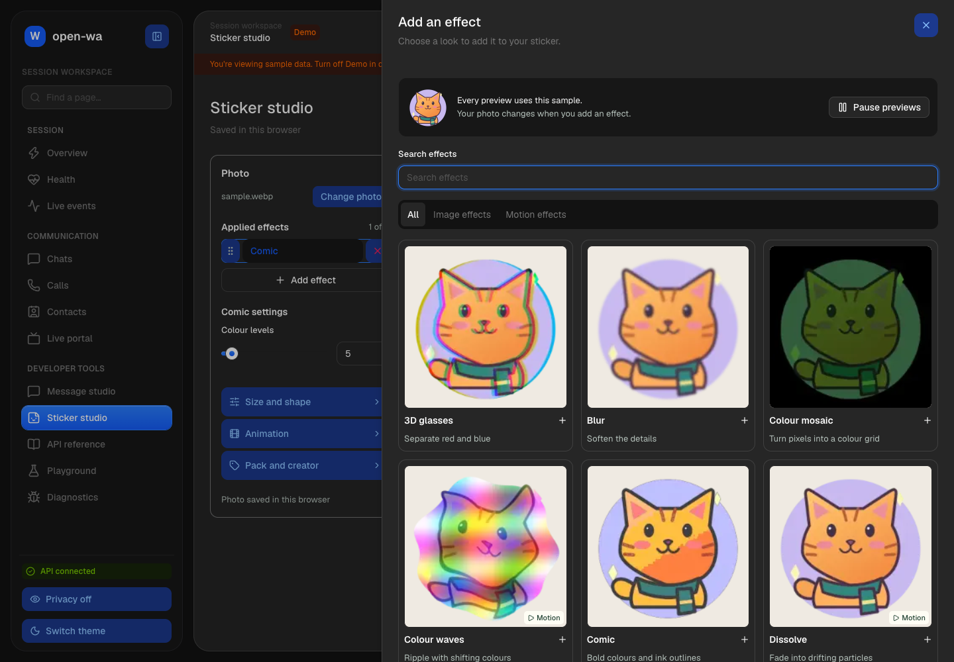Open Live events pulse icon
The height and width of the screenshot is (662, 954).
[34, 206]
